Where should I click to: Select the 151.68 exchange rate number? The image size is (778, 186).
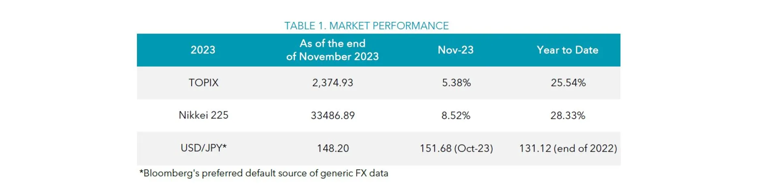point(435,148)
